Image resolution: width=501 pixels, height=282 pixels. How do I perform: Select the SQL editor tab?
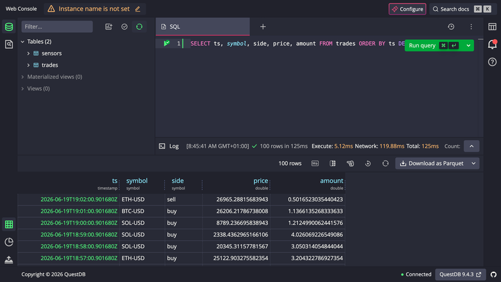202,27
